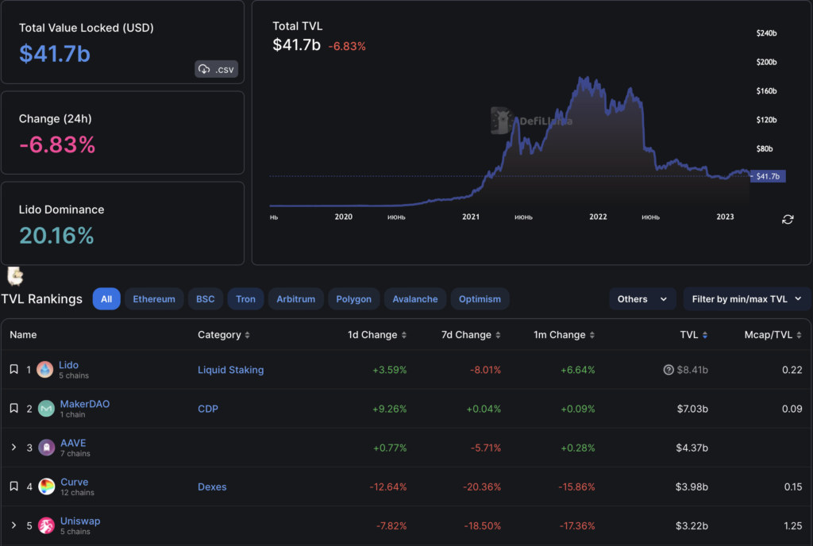Image resolution: width=813 pixels, height=546 pixels.
Task: Click the Lido protocol logo icon
Action: [45, 370]
